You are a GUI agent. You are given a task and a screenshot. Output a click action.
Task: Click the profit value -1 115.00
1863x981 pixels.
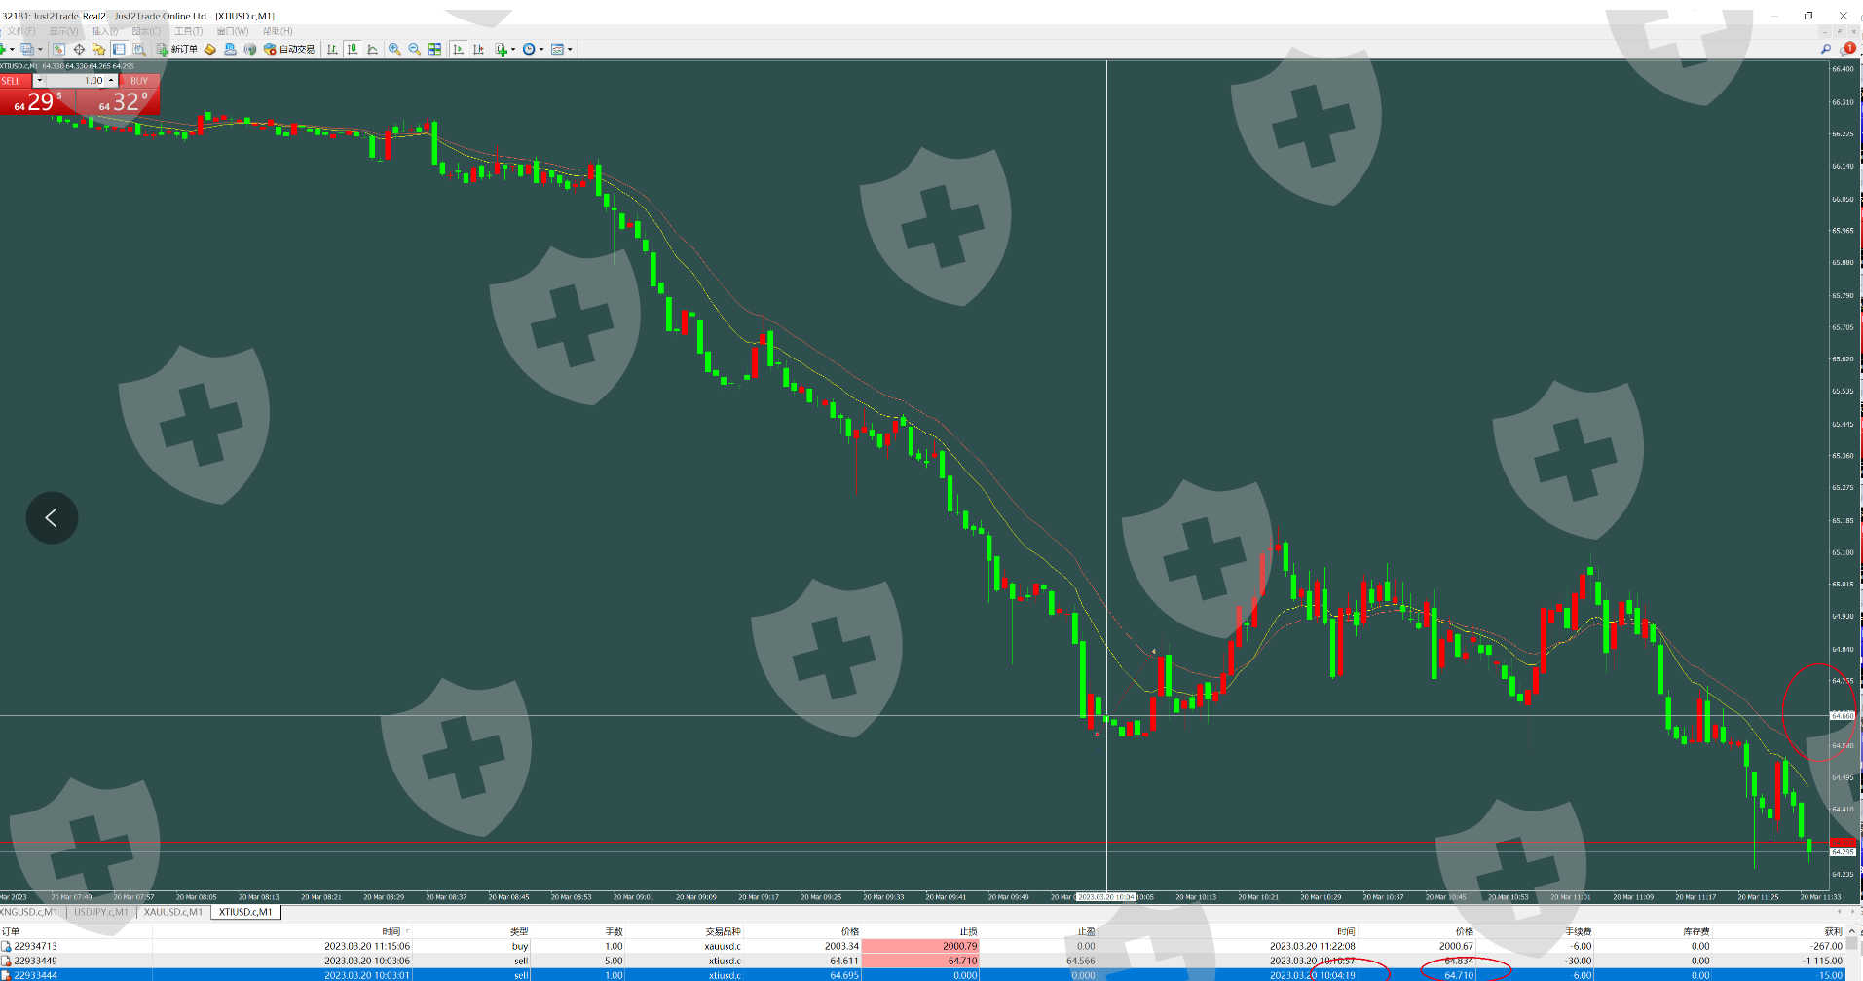(x=1822, y=961)
